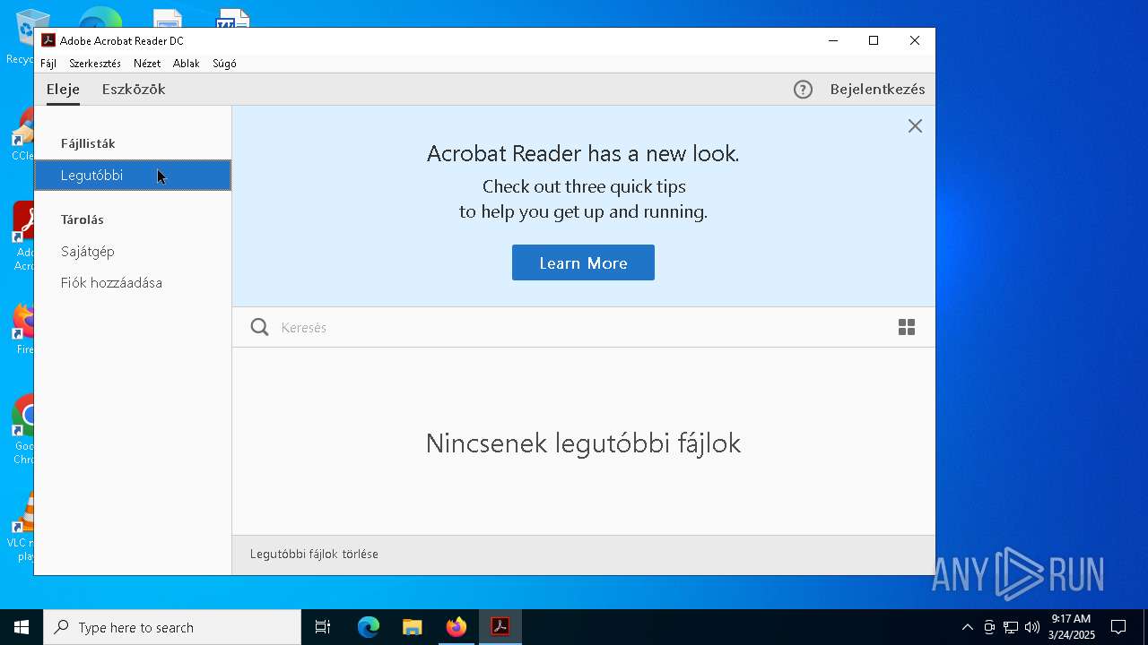The image size is (1148, 645).
Task: Click the Adobe Acrobat title bar icon
Action: pyautogui.click(x=48, y=40)
